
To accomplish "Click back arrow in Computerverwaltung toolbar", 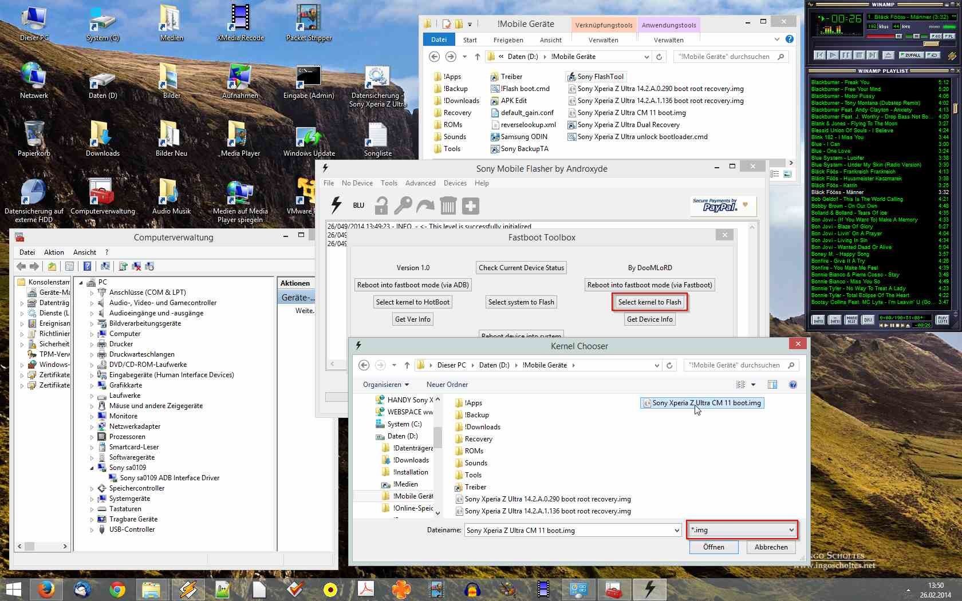I will [x=21, y=266].
